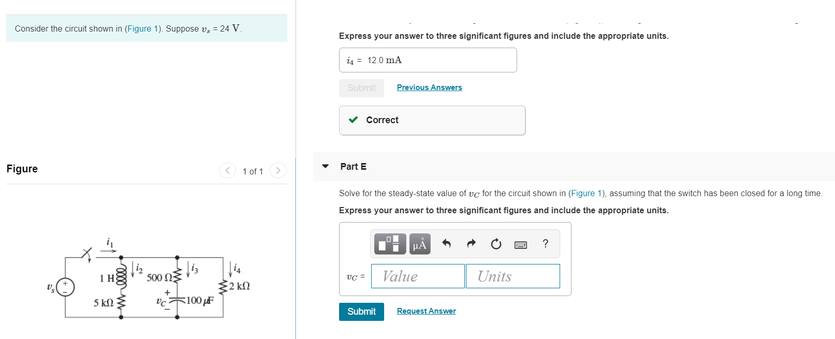
Task: Click the undo arrow in answer toolbar
Action: click(445, 244)
